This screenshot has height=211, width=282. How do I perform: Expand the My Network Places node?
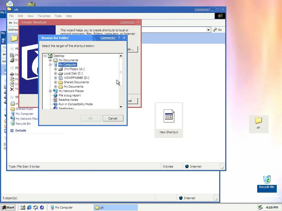pyautogui.click(x=50, y=91)
